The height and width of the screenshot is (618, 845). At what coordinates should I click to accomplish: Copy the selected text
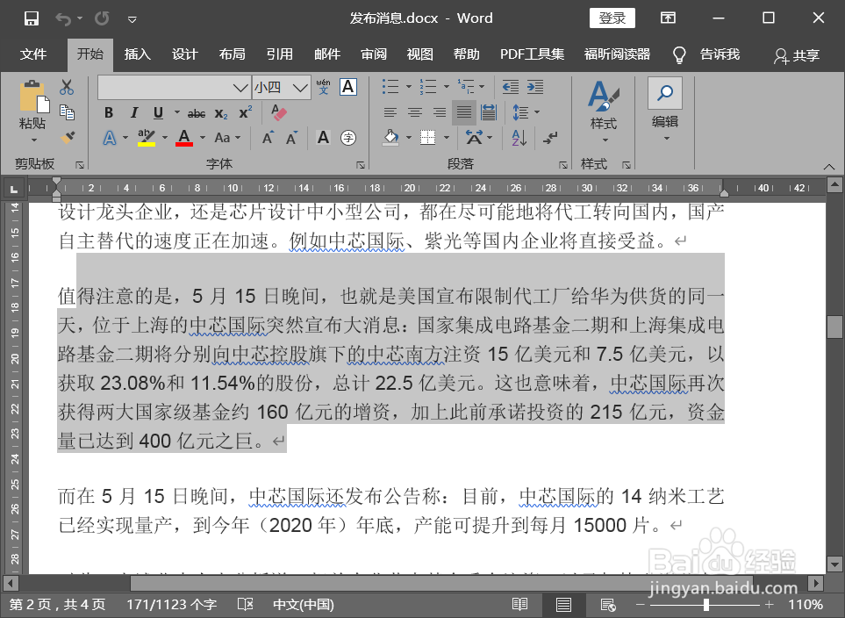point(67,112)
